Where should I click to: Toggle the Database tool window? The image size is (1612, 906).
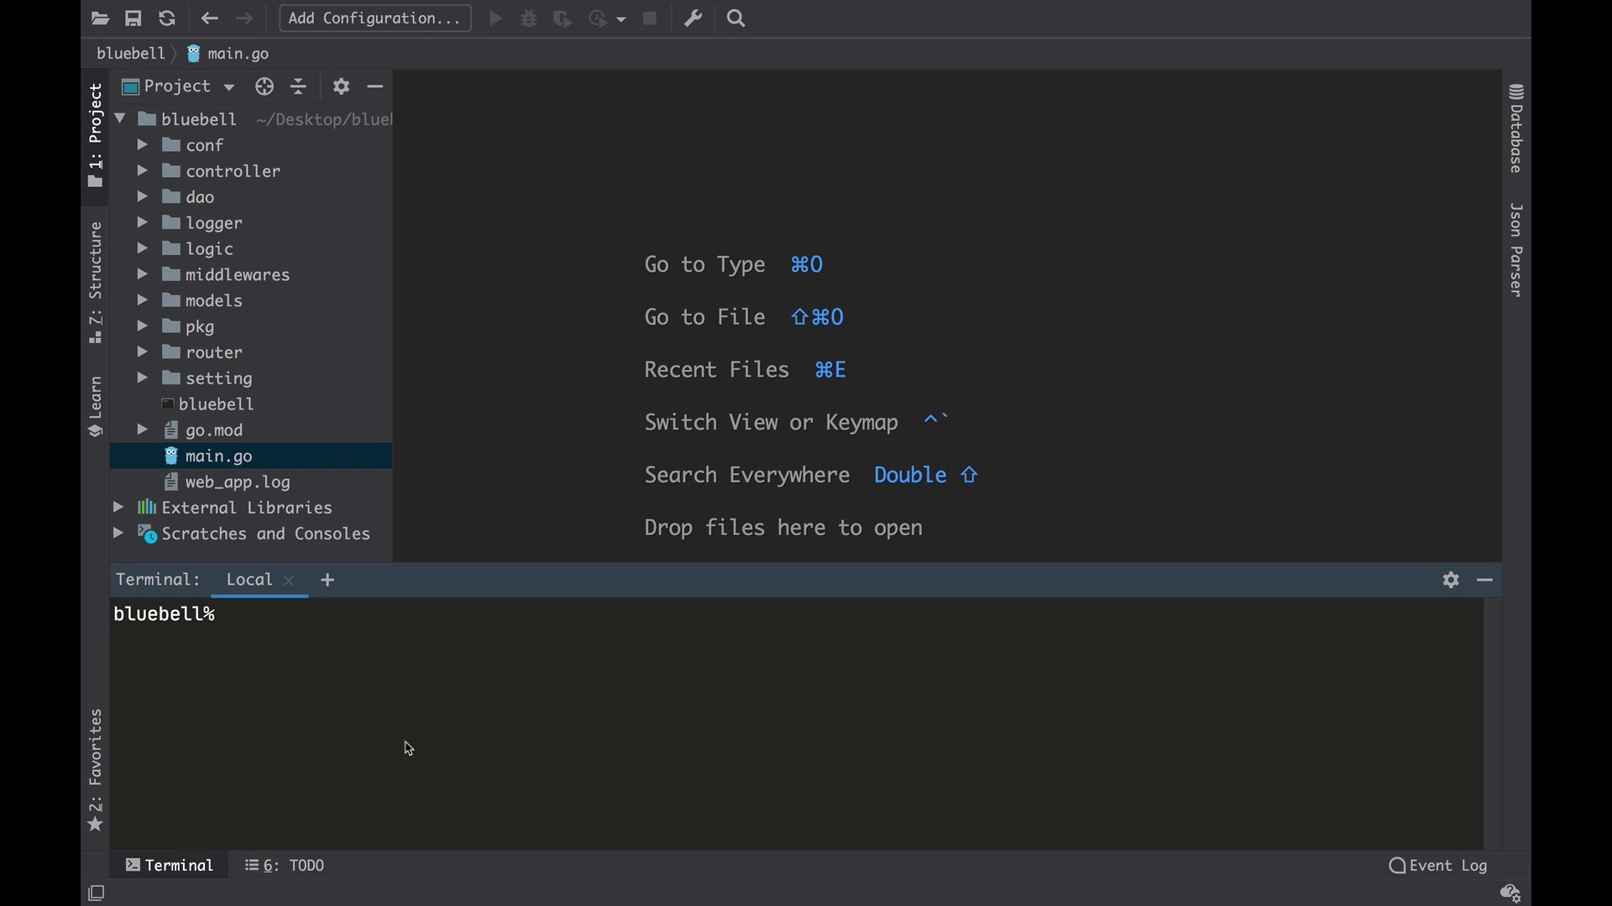(1517, 129)
